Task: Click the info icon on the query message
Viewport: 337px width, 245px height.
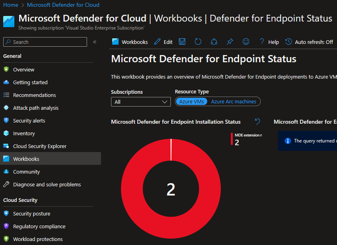Action: pos(287,140)
